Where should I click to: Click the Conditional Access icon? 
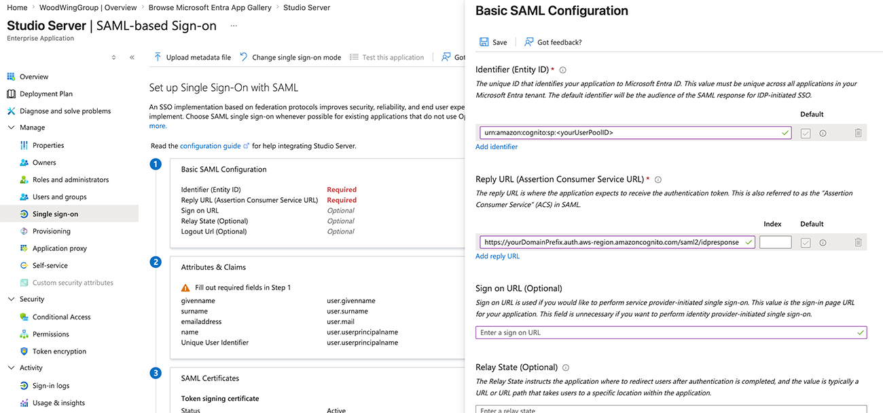click(24, 317)
